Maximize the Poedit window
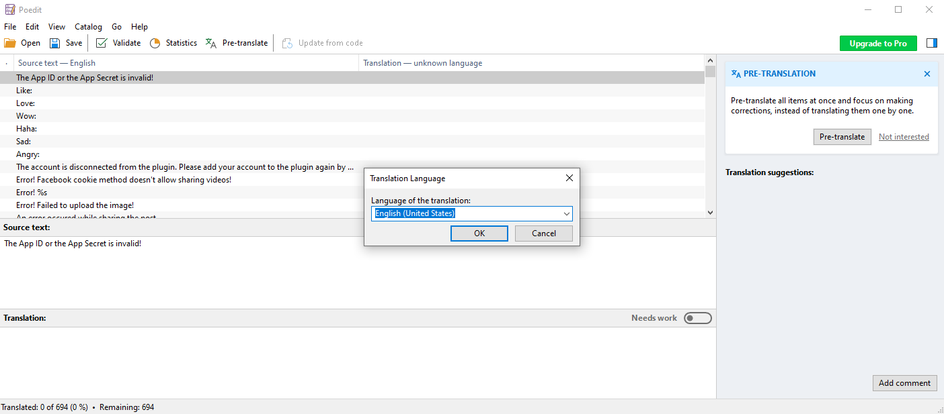Screen dimensions: 944x414 click(898, 9)
